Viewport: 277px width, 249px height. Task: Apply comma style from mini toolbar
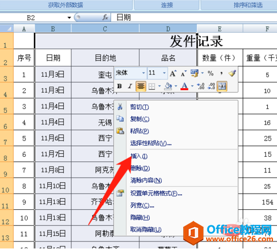[221, 73]
